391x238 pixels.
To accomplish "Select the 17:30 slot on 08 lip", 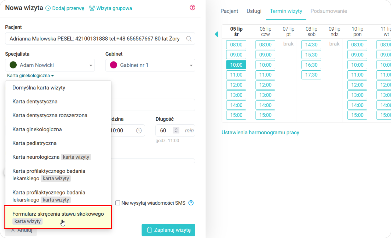I will (311, 75).
